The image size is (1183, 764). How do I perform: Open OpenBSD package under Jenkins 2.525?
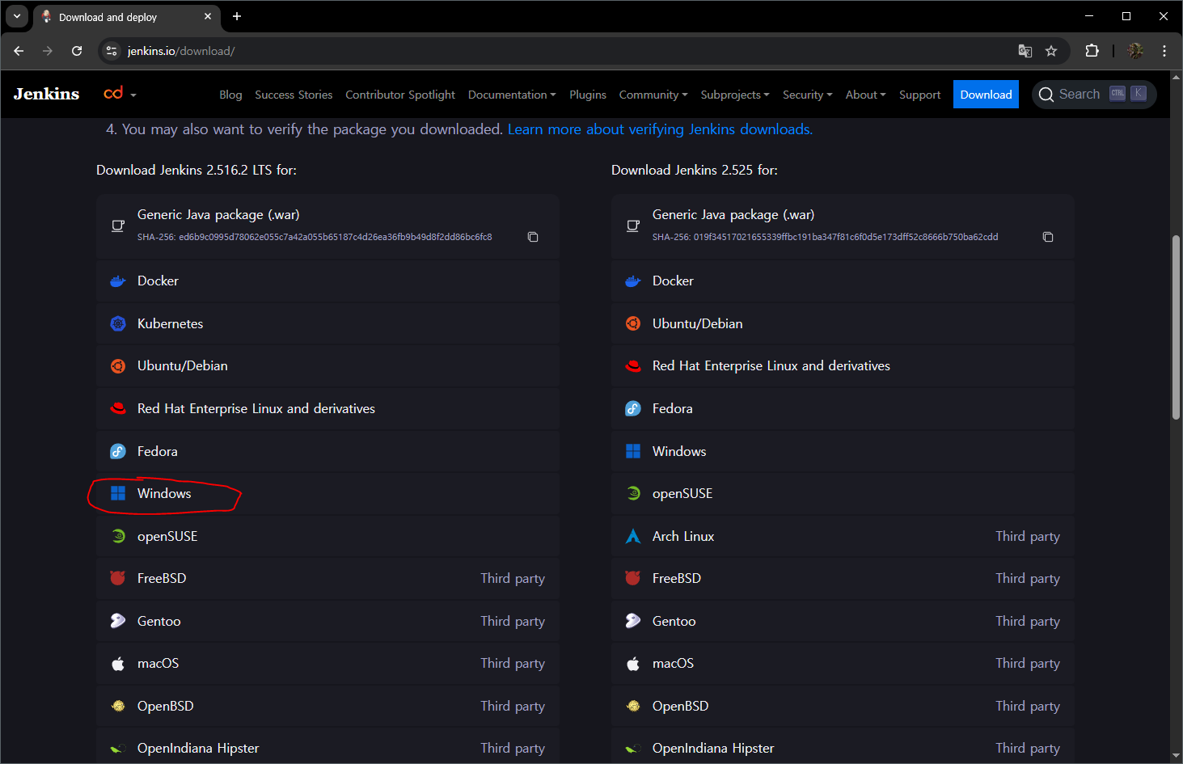click(843, 706)
